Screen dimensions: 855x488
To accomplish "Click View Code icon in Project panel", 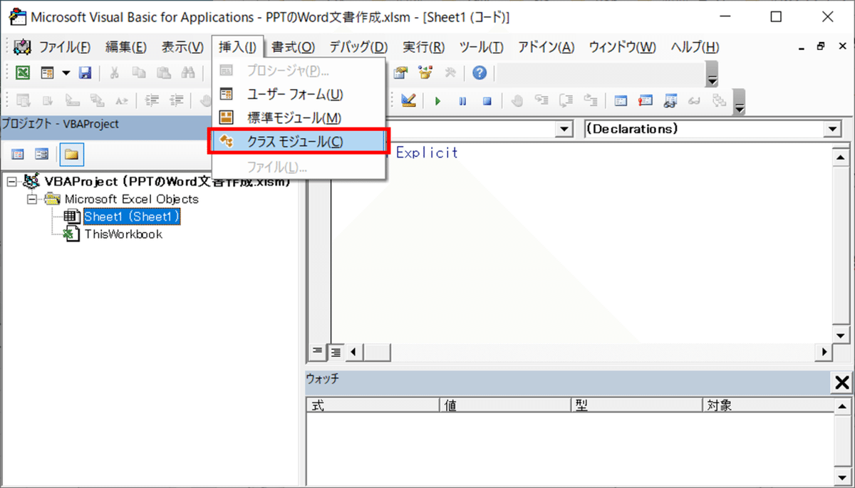I will (19, 154).
